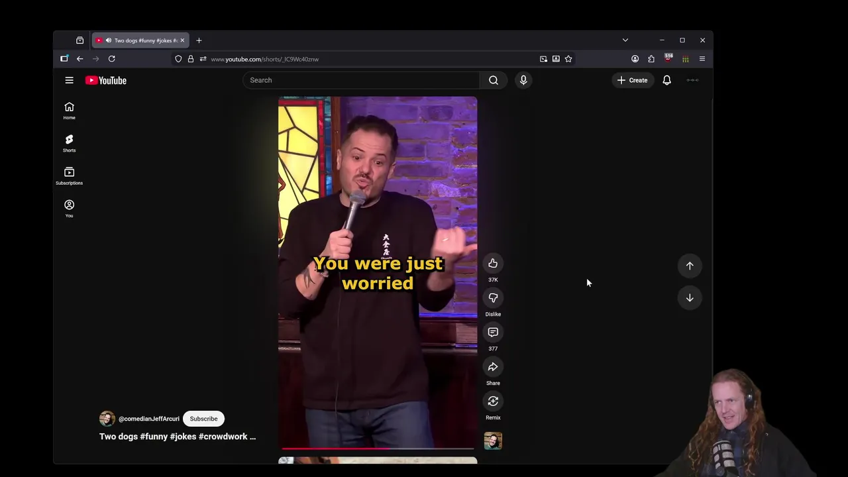
Task: Open the tab overview icon left of tab
Action: point(79,40)
